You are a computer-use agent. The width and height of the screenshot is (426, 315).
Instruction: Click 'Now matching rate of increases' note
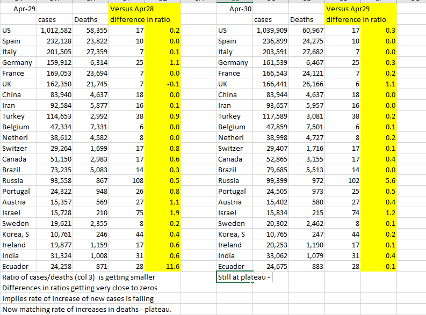(x=87, y=309)
